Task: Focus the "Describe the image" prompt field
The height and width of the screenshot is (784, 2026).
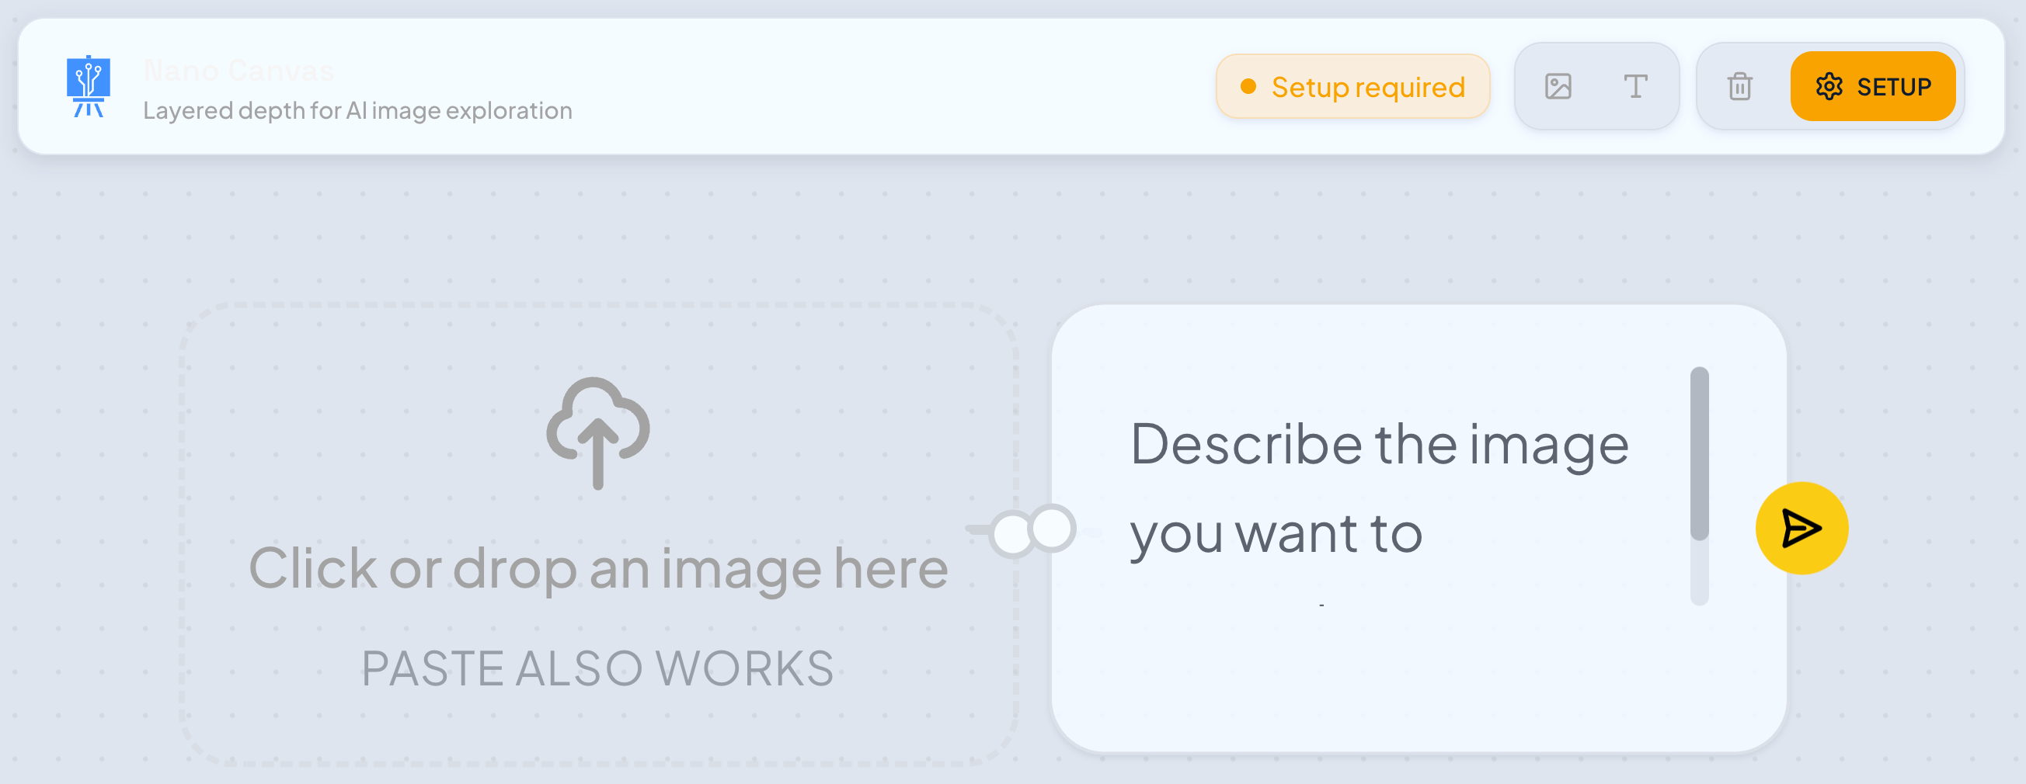Action: [x=1378, y=488]
